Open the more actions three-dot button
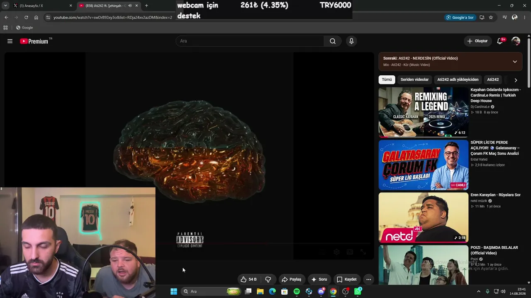 click(x=368, y=279)
